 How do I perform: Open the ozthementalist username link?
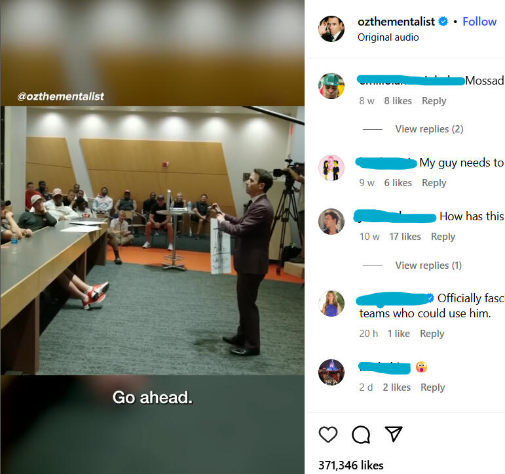click(x=396, y=22)
